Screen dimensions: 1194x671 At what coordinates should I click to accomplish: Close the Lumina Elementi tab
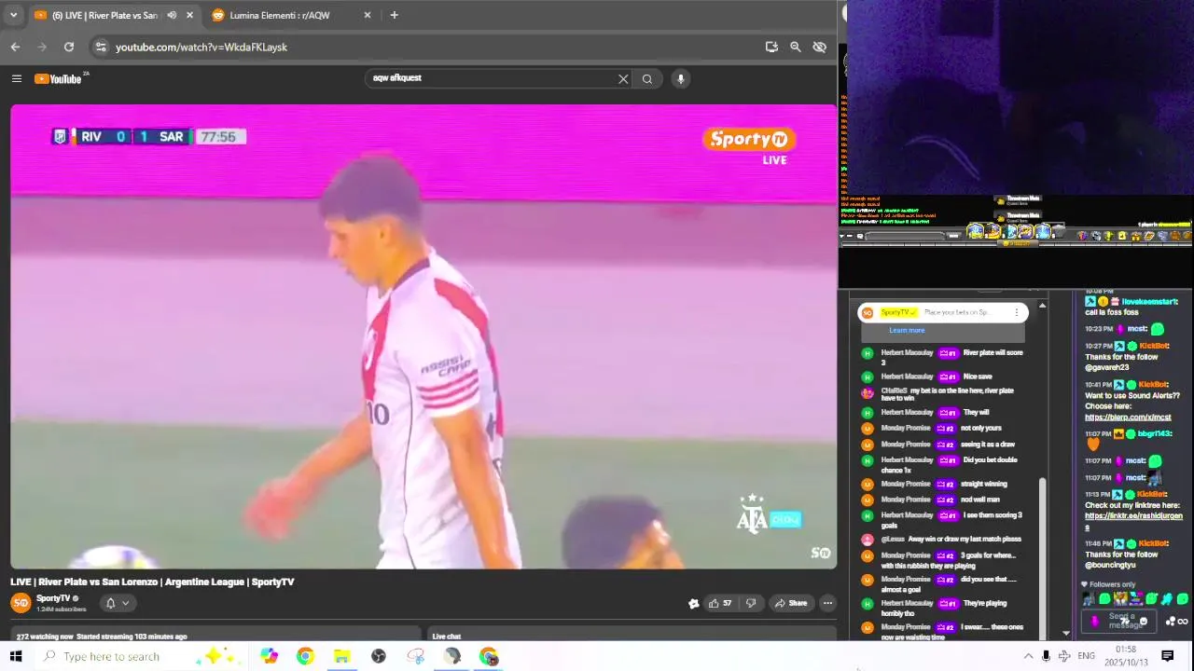click(368, 15)
